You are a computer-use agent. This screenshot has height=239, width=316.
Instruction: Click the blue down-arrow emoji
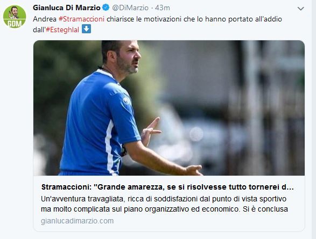pyautogui.click(x=87, y=29)
